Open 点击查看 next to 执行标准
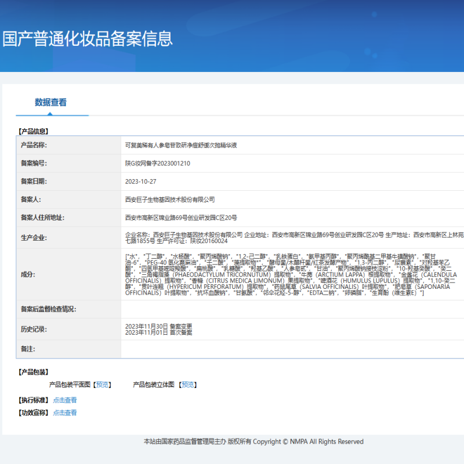464x464 pixels. point(65,400)
